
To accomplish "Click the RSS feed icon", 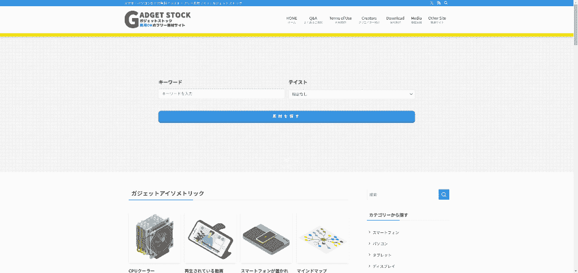I will point(439,3).
